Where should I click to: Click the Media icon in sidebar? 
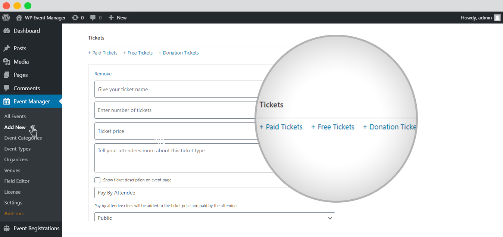(x=6, y=62)
